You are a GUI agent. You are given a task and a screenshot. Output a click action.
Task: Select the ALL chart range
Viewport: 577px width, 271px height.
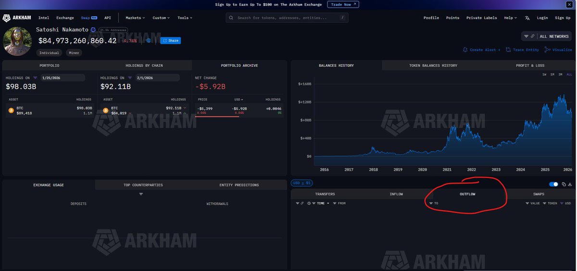569,74
